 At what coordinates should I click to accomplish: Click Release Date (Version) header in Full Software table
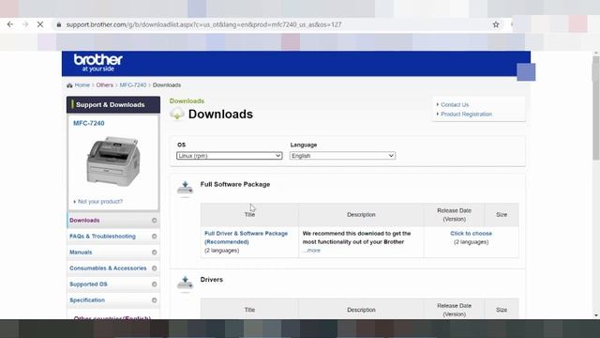point(454,215)
